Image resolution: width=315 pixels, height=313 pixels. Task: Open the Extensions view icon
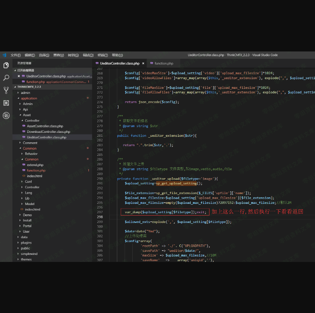[6, 103]
